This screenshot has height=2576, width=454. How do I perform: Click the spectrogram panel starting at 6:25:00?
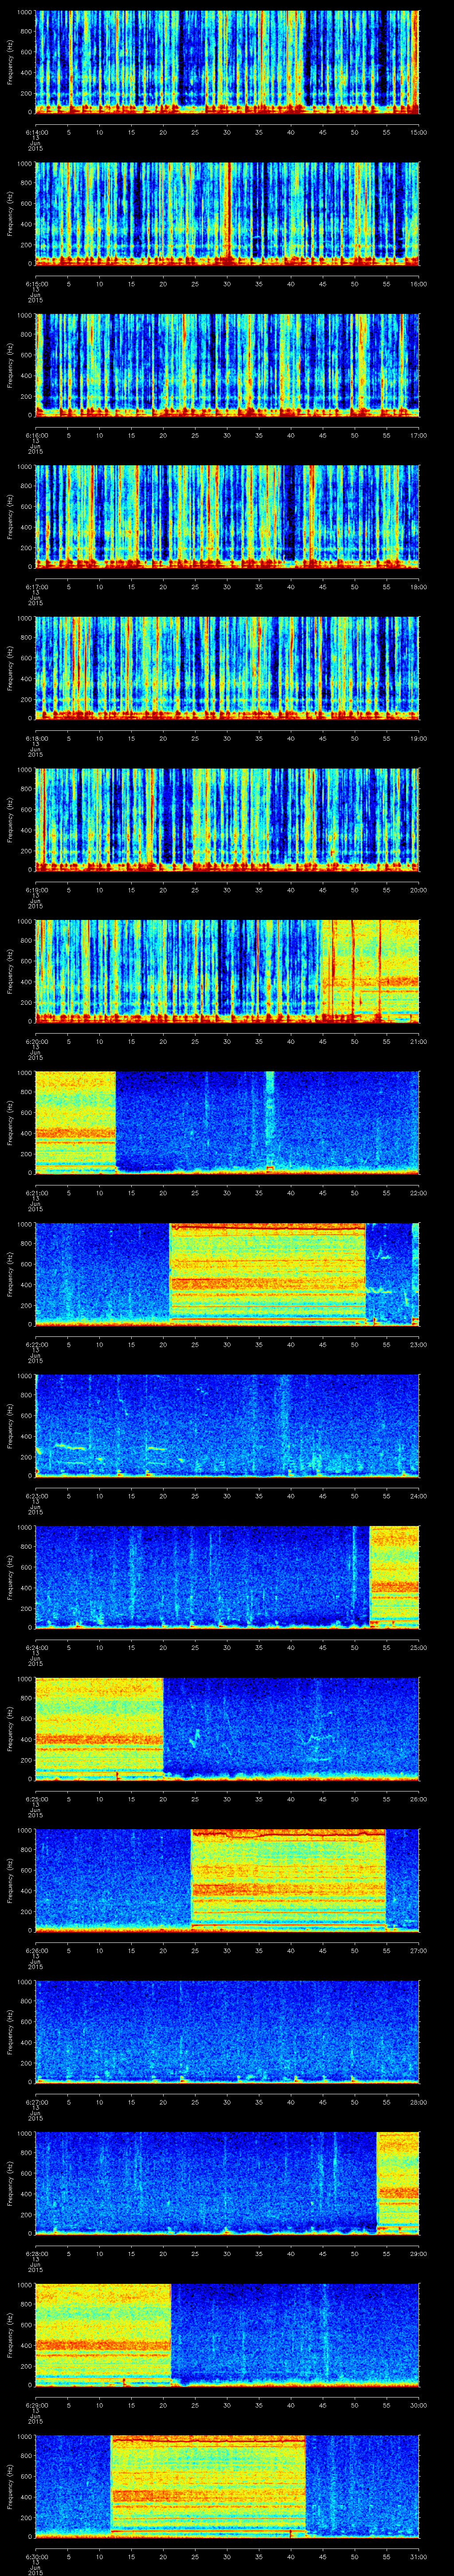pyautogui.click(x=227, y=1728)
